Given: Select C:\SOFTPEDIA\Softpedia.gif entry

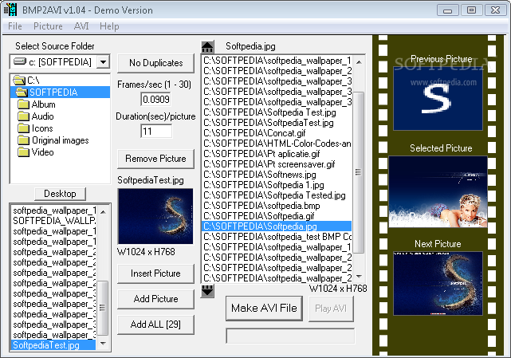Looking at the screenshot, I should 277,216.
